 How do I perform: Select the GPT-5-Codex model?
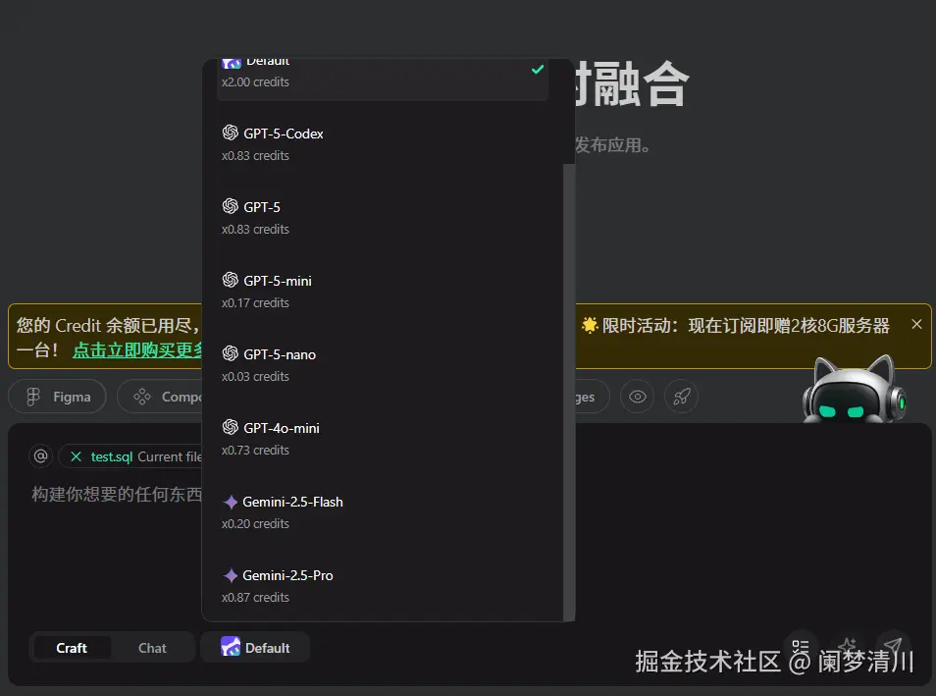click(x=383, y=144)
